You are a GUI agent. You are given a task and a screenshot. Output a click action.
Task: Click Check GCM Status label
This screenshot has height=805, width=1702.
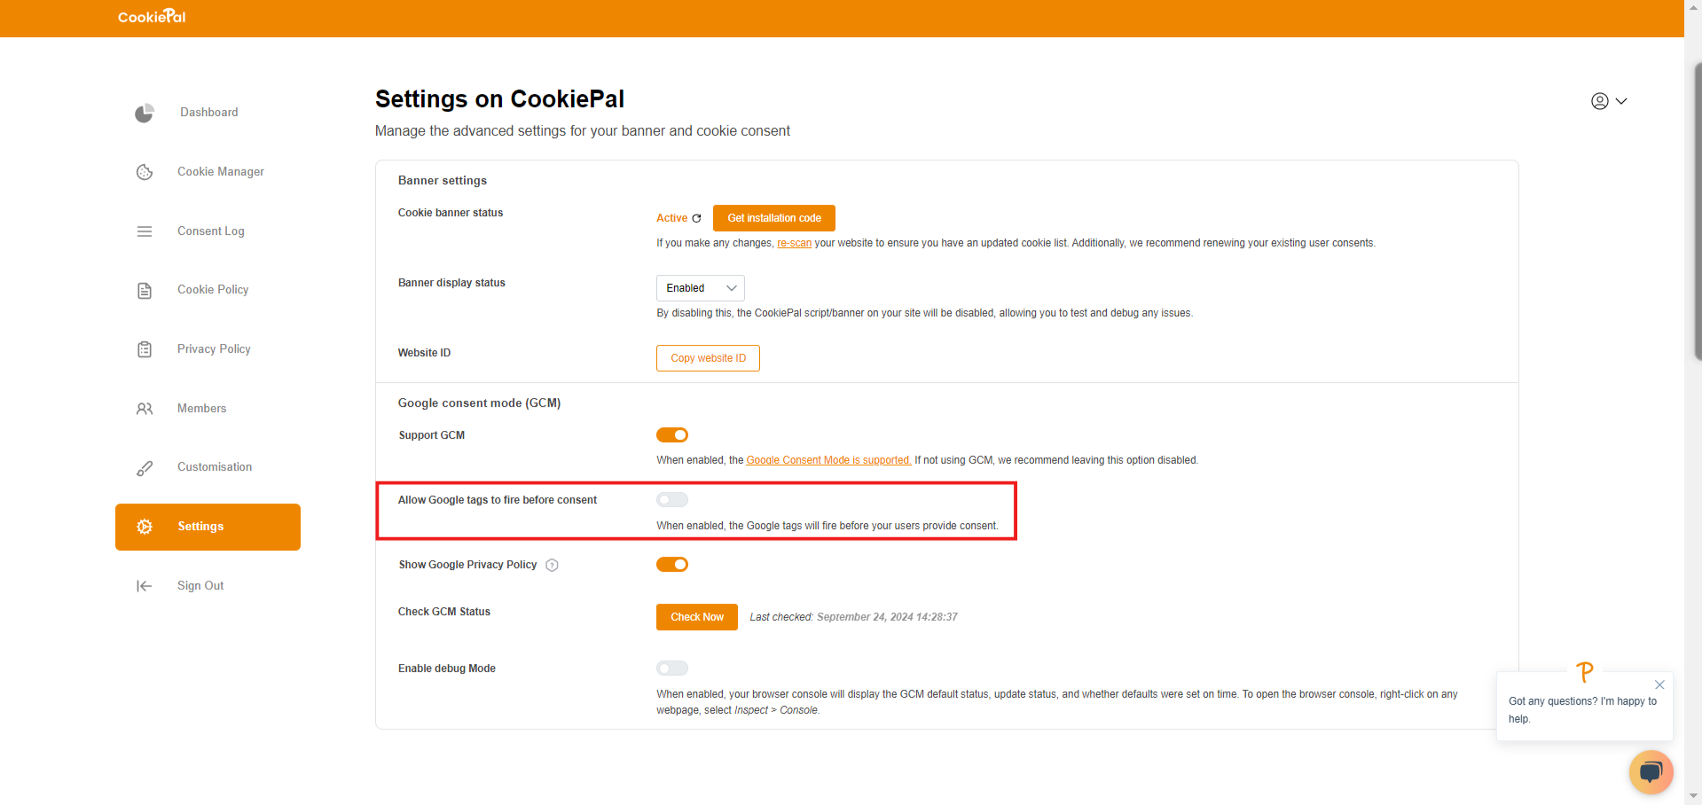coord(444,612)
